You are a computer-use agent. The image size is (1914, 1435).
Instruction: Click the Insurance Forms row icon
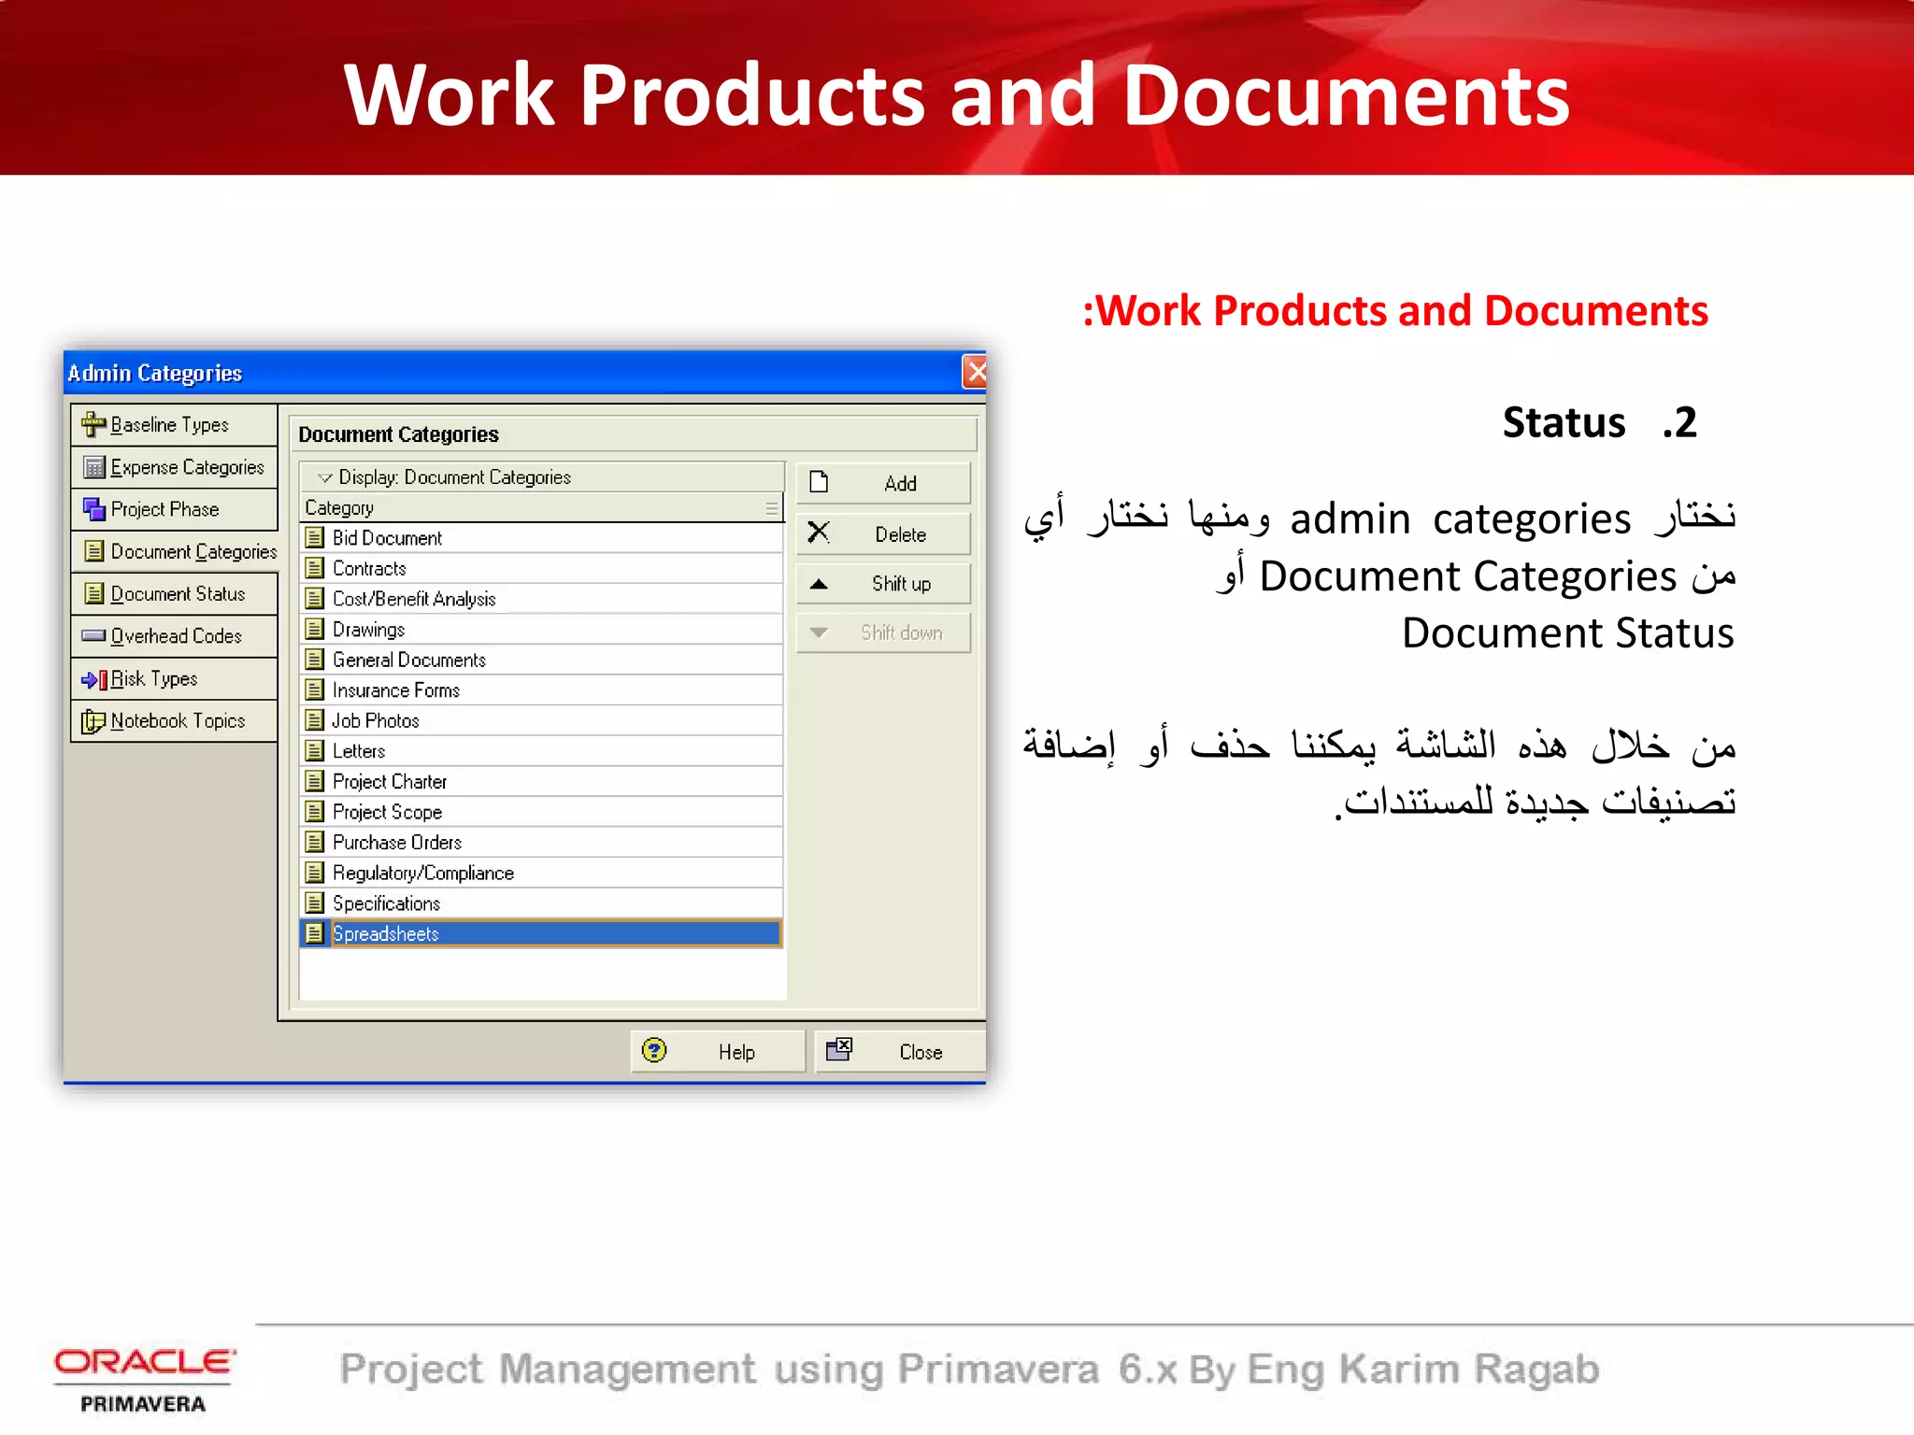pyautogui.click(x=315, y=689)
